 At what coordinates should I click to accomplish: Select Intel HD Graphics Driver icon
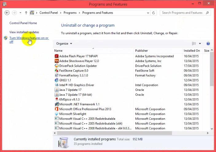coord(57,85)
